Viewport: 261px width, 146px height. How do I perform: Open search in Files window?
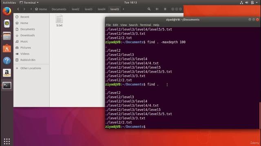coord(149,9)
